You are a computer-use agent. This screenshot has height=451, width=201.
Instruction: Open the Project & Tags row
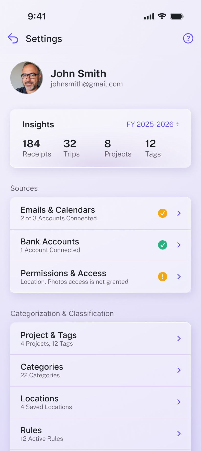coord(100,339)
